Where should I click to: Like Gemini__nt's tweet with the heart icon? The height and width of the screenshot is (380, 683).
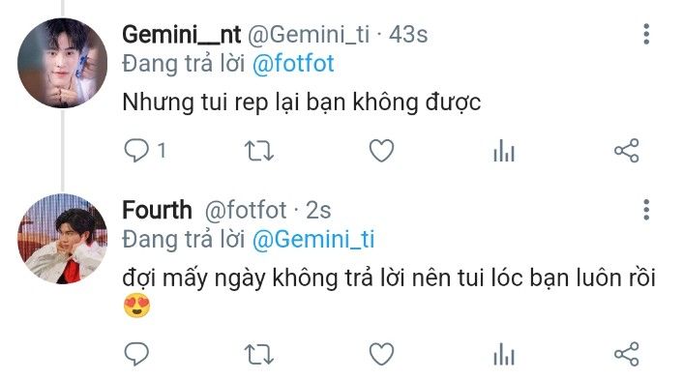[381, 151]
